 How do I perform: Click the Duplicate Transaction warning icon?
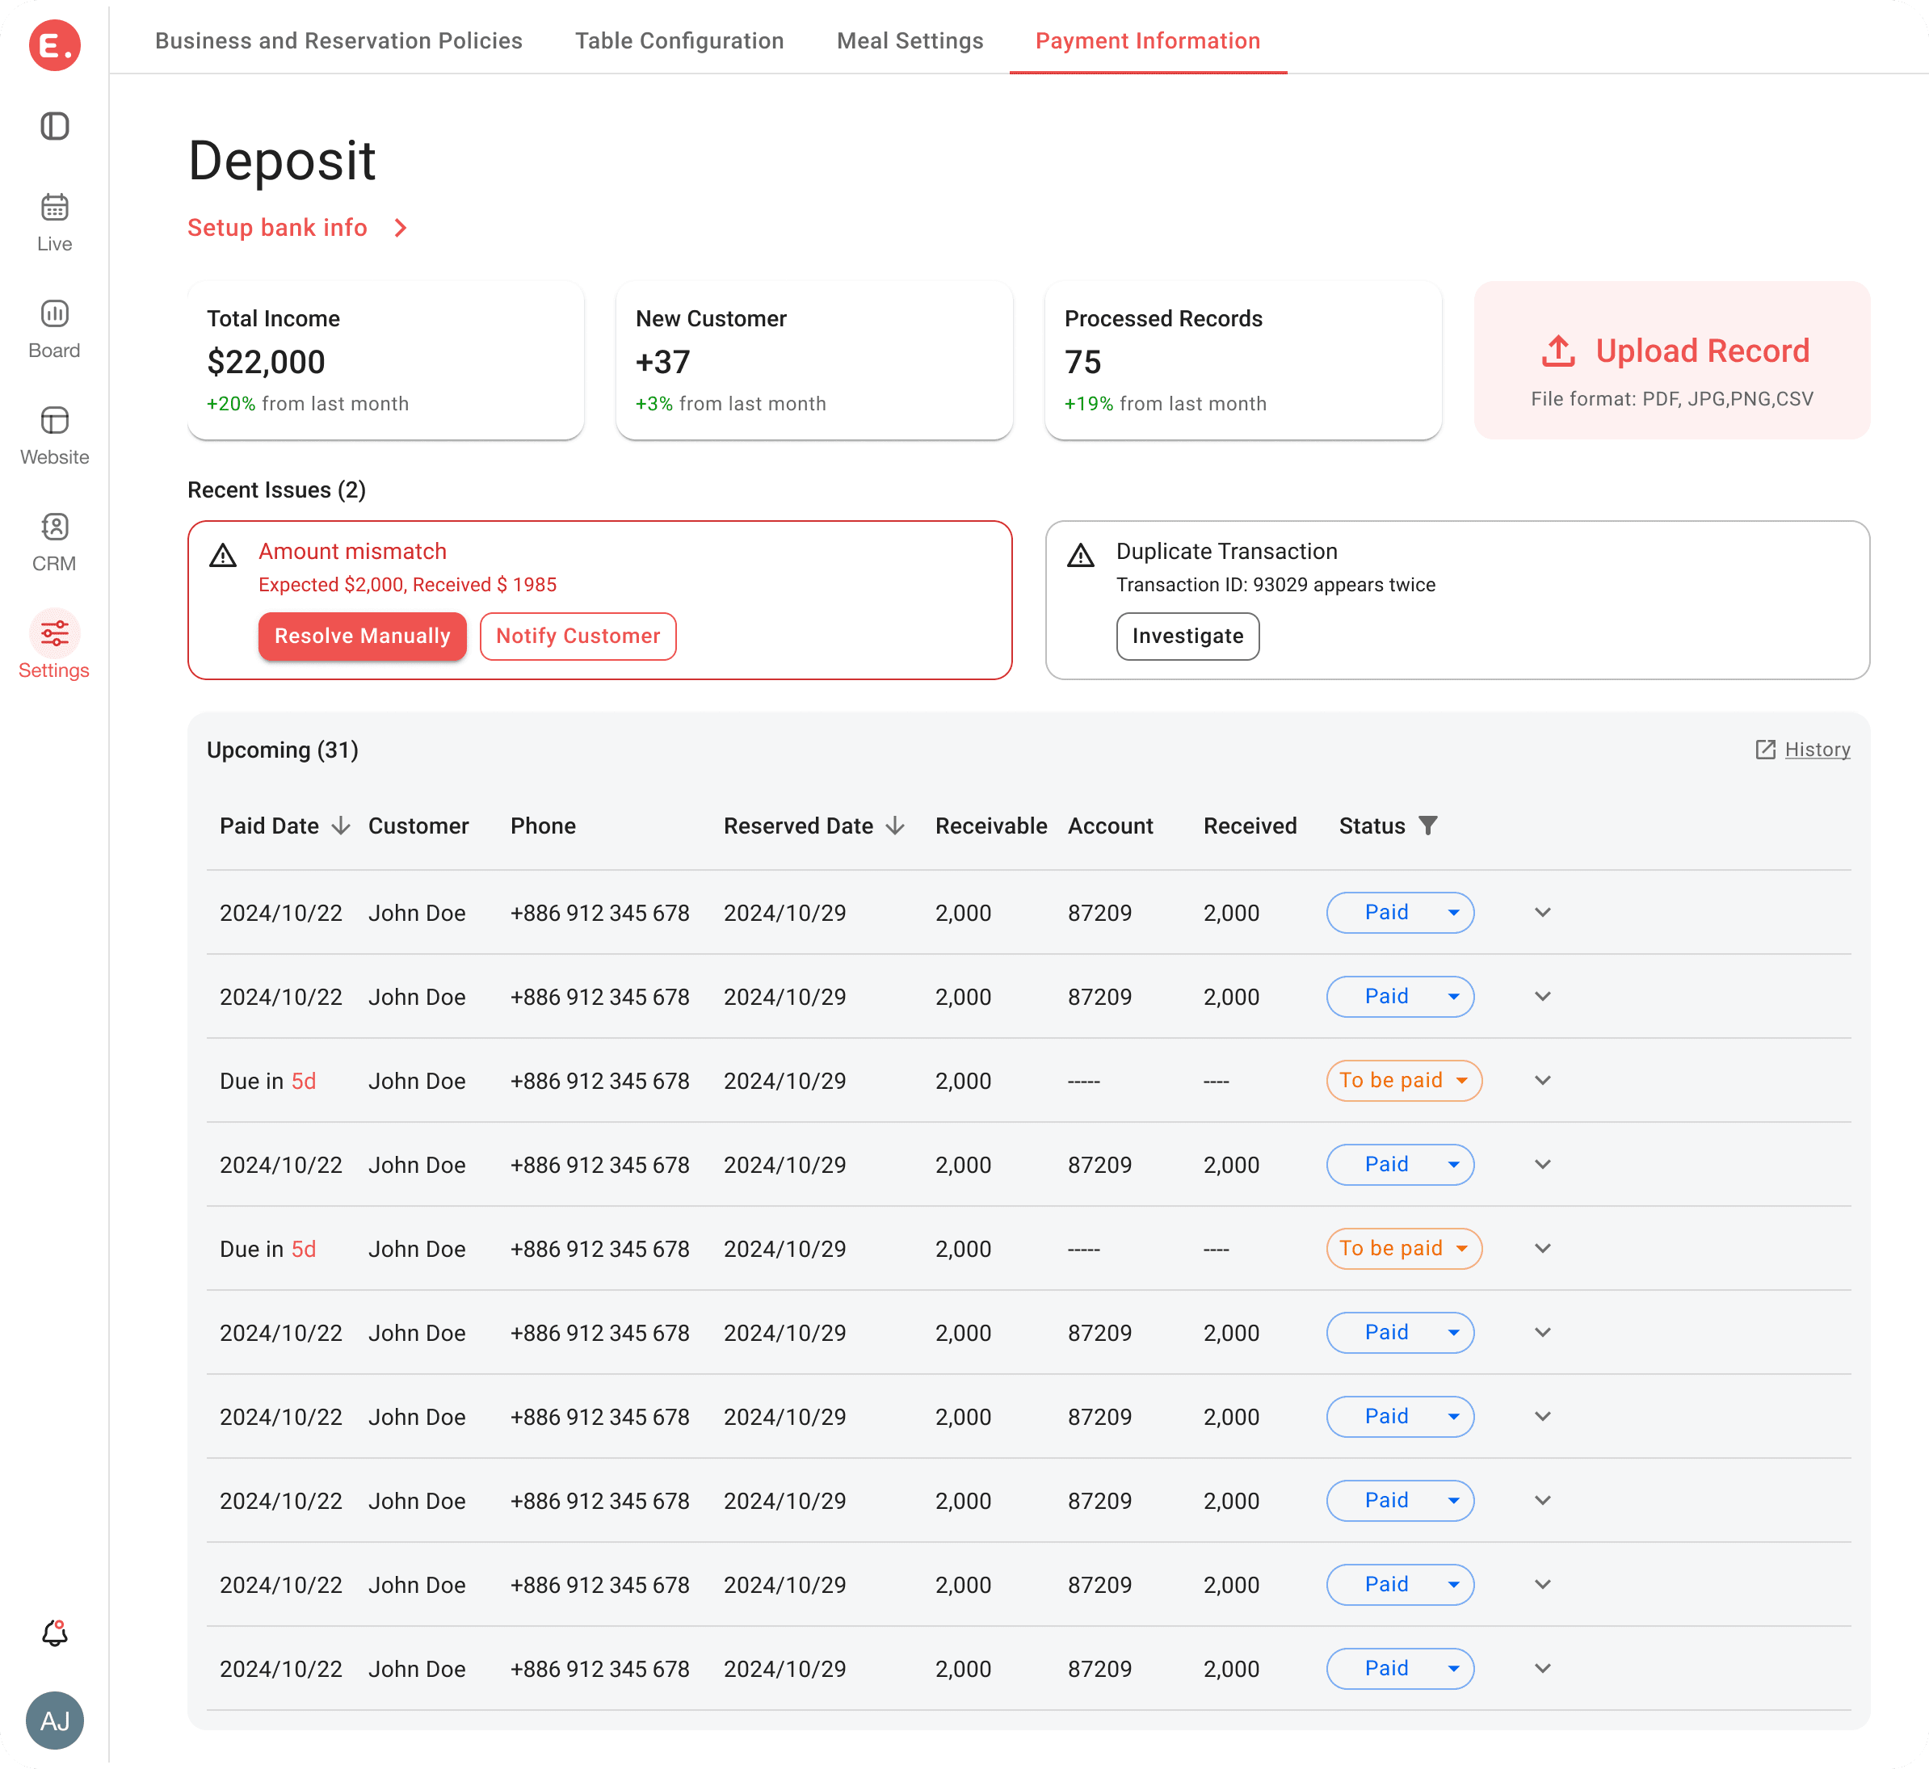pos(1081,557)
